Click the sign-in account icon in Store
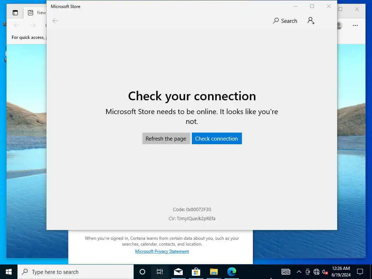This screenshot has height=279, width=372. coord(311,21)
